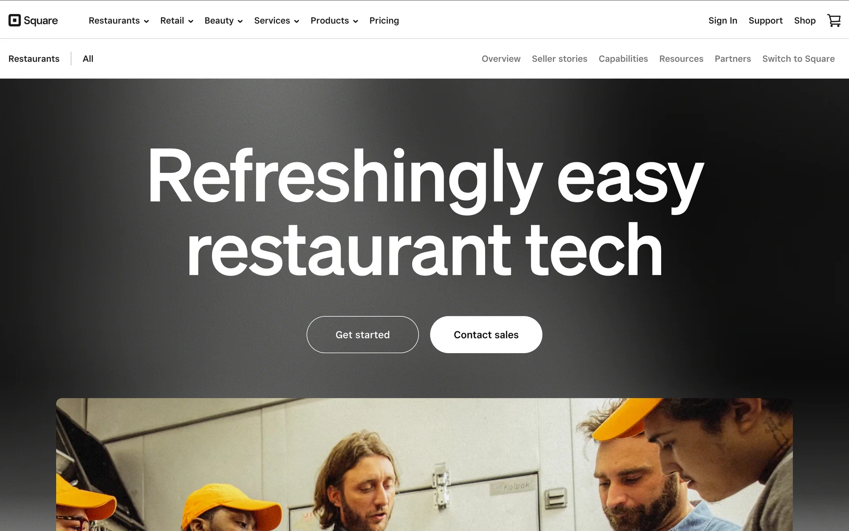Click the Contact sales button
Screen dimensions: 849x531
[x=486, y=335]
